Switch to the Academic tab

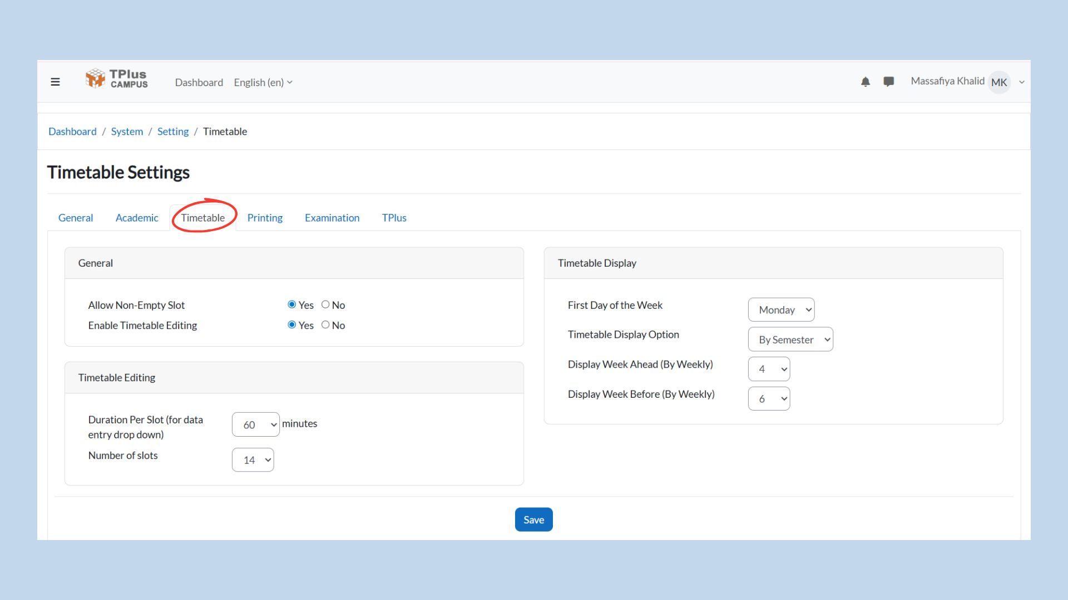[137, 218]
